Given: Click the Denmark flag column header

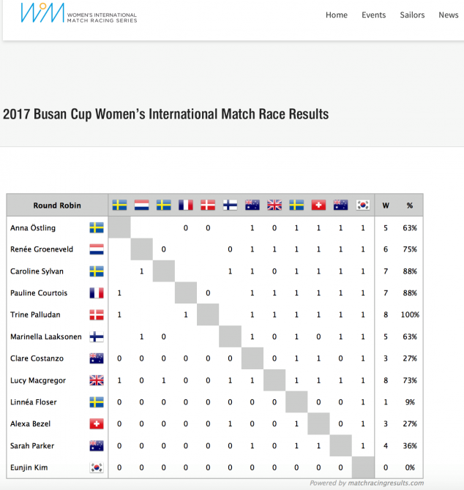Looking at the screenshot, I should click(x=208, y=206).
